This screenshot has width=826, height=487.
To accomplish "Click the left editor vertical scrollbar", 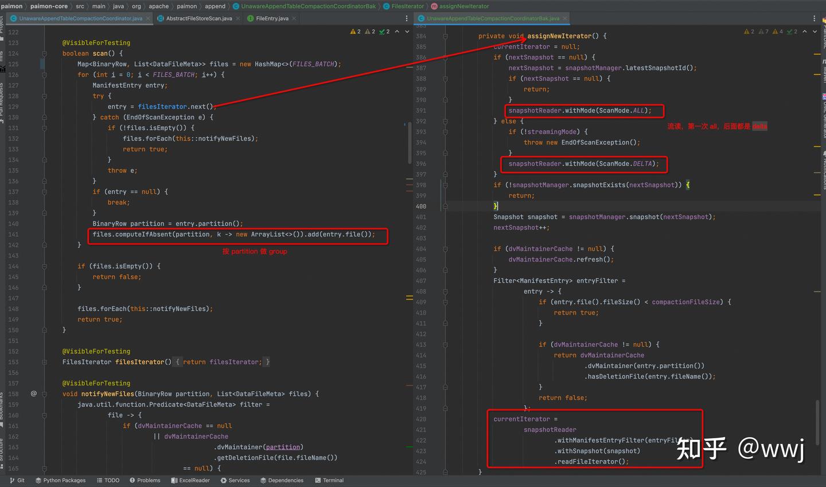I will click(409, 143).
